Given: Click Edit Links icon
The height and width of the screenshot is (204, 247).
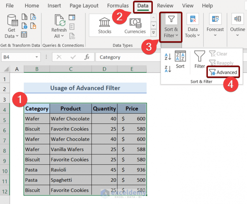Looking at the screenshot, I should (72, 36).
